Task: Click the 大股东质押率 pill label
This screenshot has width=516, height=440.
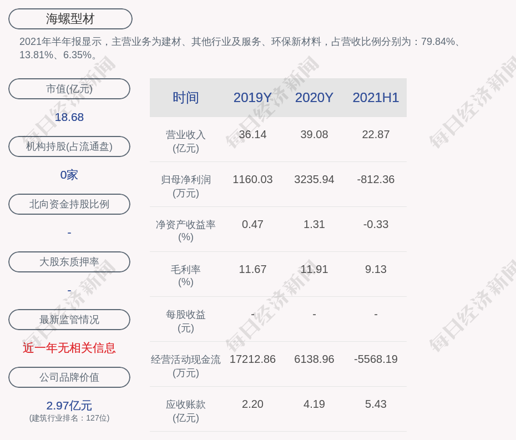Action: coord(69,262)
